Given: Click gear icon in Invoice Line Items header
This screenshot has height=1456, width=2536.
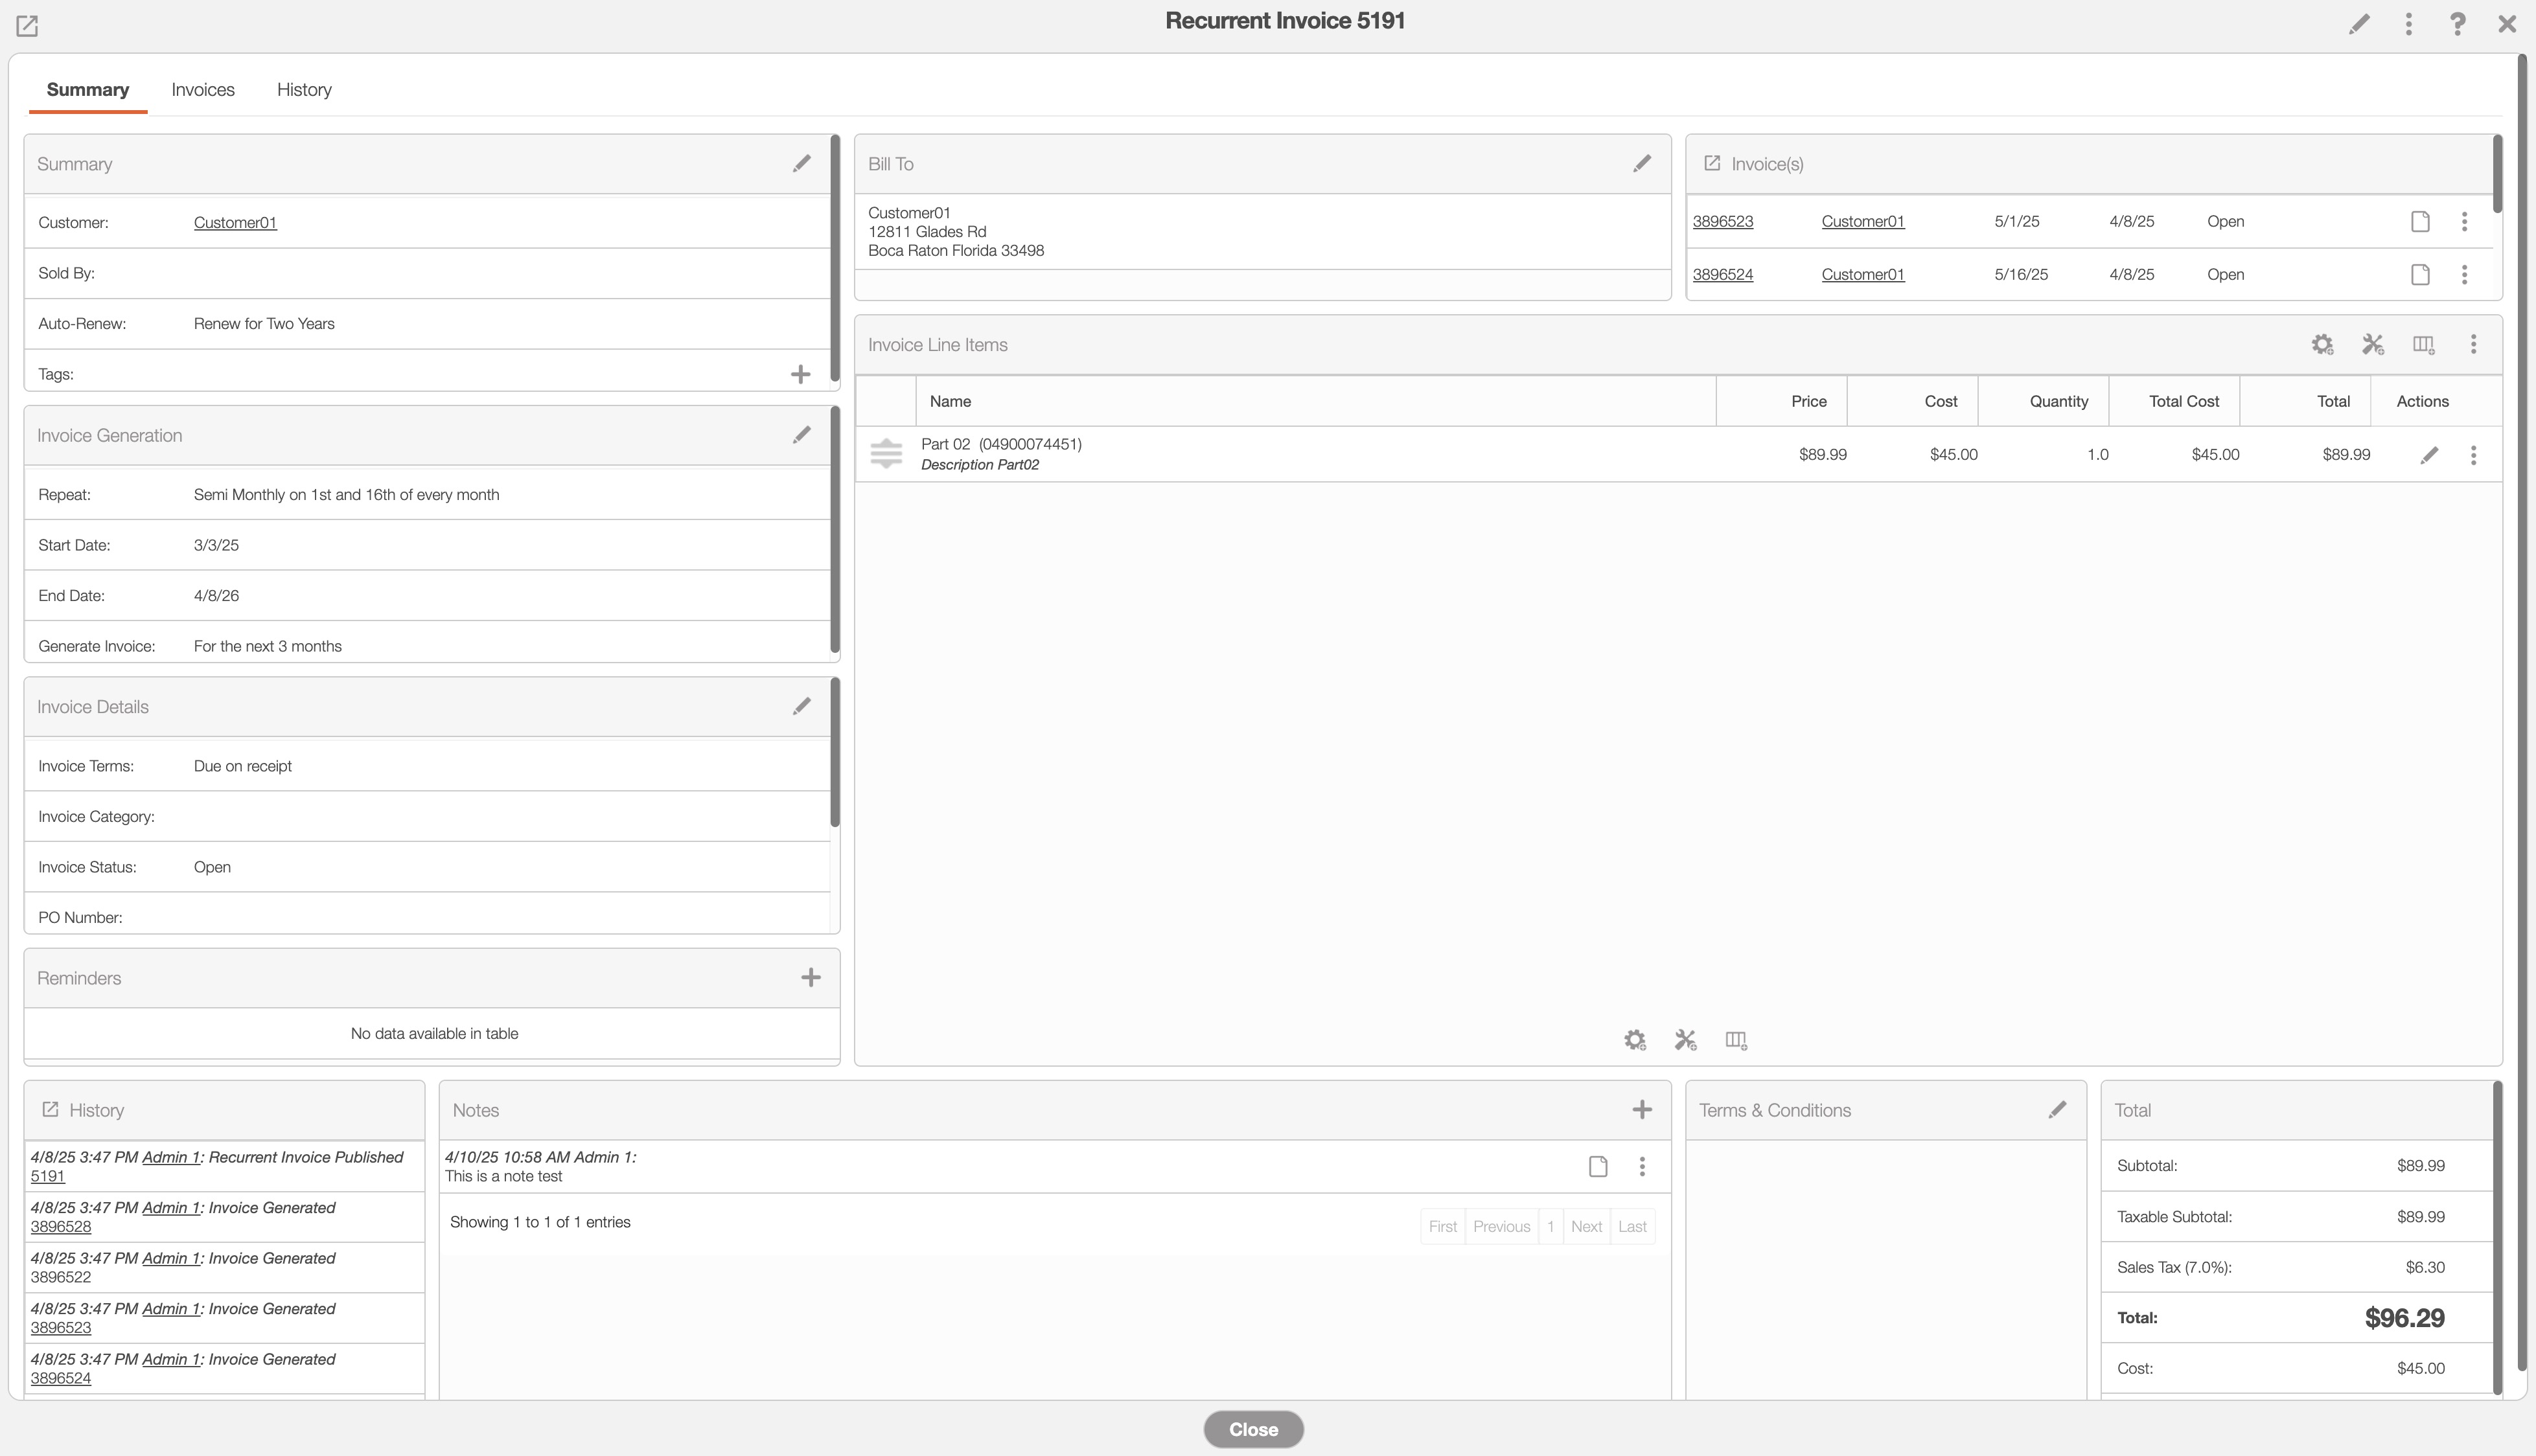Looking at the screenshot, I should click(x=2322, y=345).
